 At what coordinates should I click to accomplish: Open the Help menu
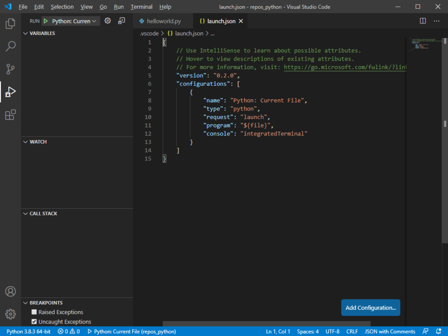pos(165,7)
